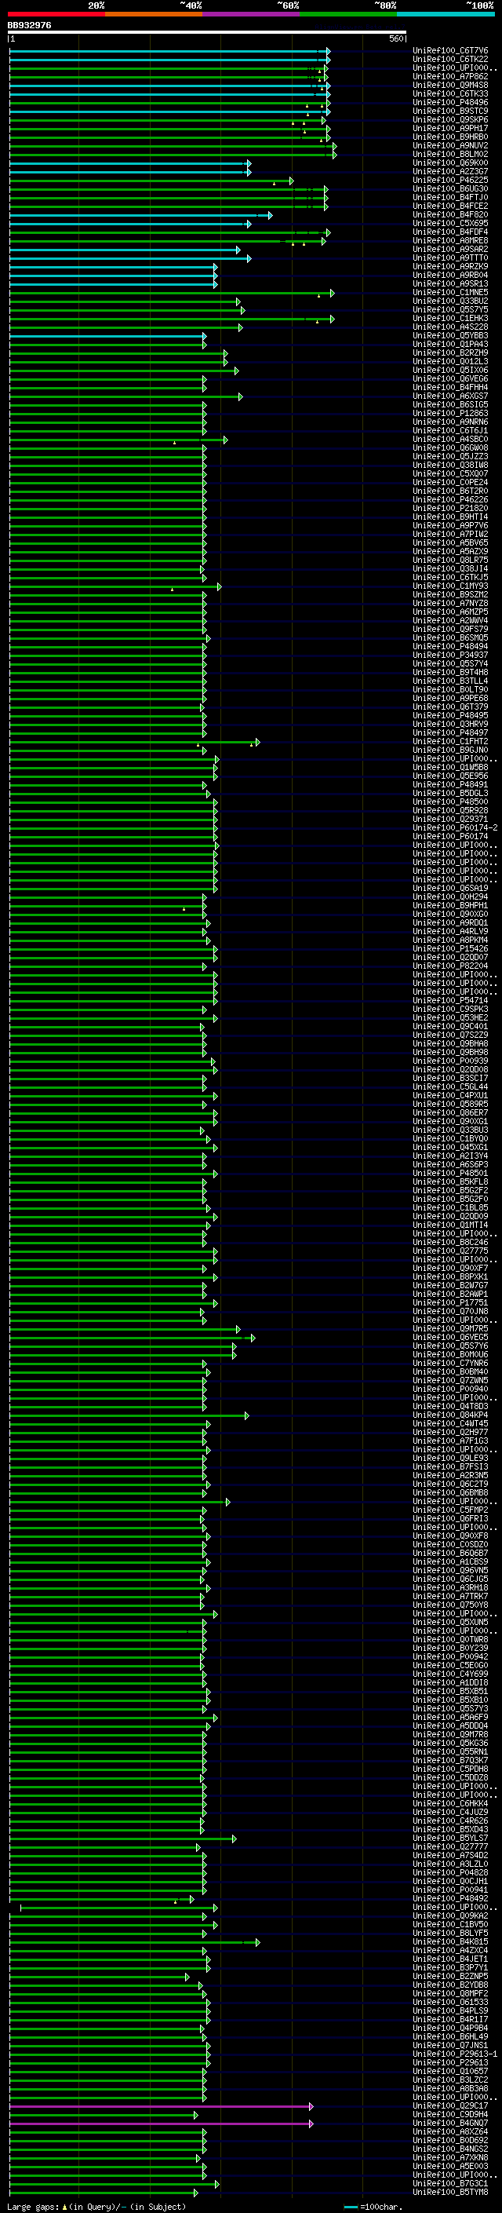
Task: Click the green alignment bar for C1MNE5
Action: point(172,292)
